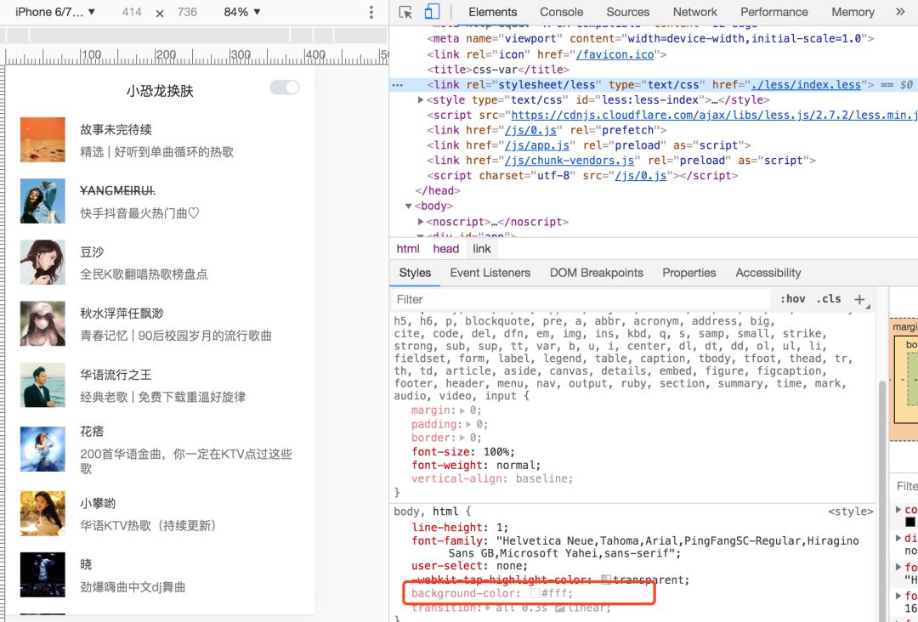Viewport: 918px width, 622px height.
Task: Click the transparent tap-highlight color swatch
Action: tap(606, 580)
